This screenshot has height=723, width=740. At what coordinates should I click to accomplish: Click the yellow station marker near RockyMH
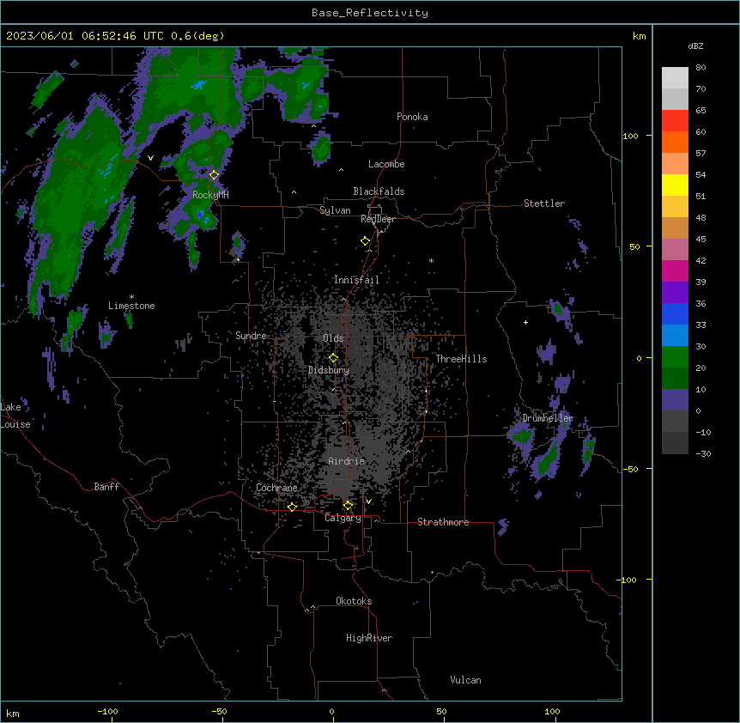214,174
